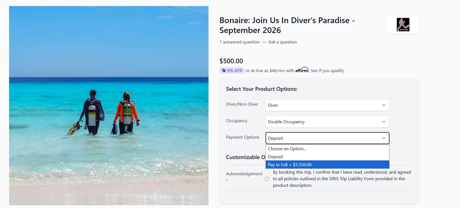Image resolution: width=460 pixels, height=208 pixels.
Task: Choose 'Deposit' in the open option list
Action: [x=275, y=157]
